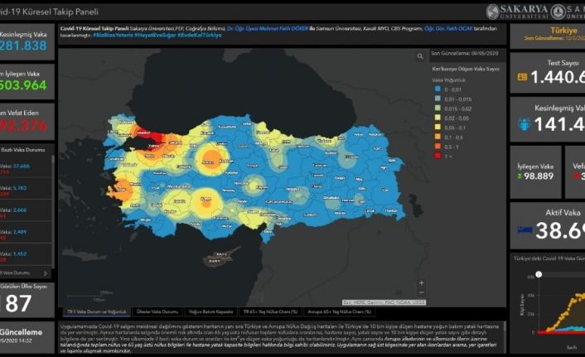Click the İyileşen Vaka recovered icon
Image resolution: width=585 pixels, height=357 pixels.
click(519, 177)
